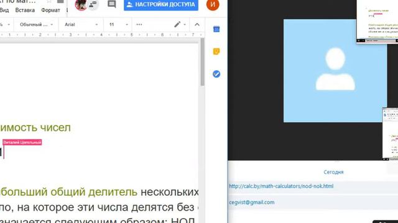Open the Arial font dropdown

(x=81, y=25)
